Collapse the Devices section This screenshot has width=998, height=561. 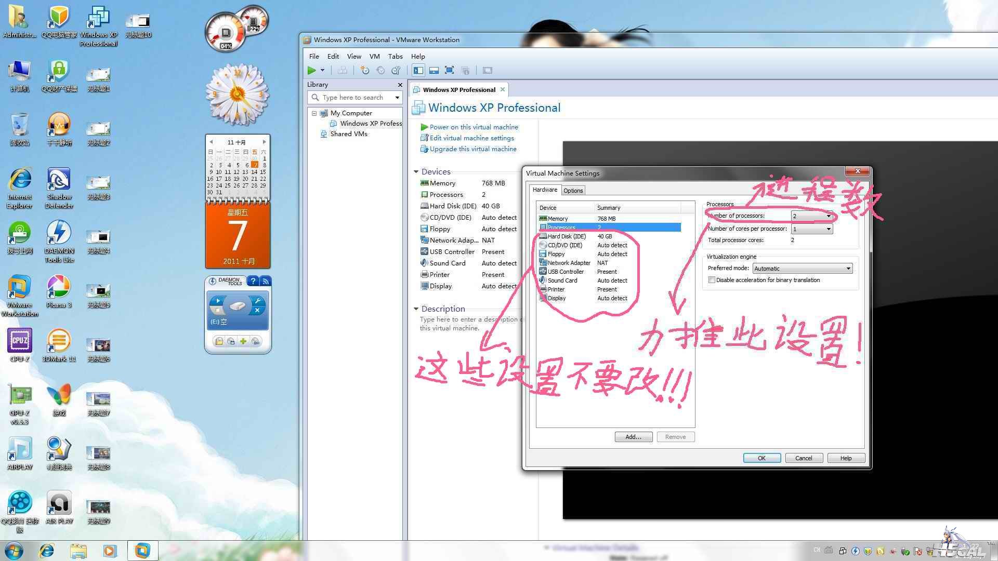(416, 171)
